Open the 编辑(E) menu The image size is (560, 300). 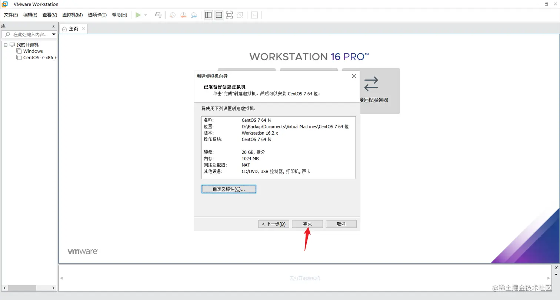30,15
